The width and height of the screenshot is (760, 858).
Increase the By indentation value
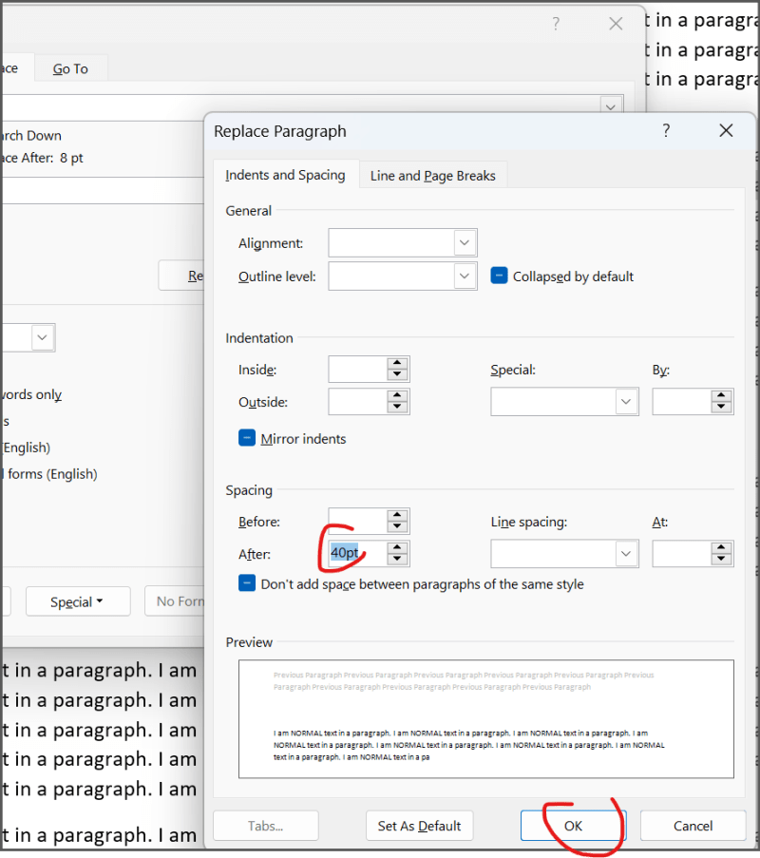720,396
